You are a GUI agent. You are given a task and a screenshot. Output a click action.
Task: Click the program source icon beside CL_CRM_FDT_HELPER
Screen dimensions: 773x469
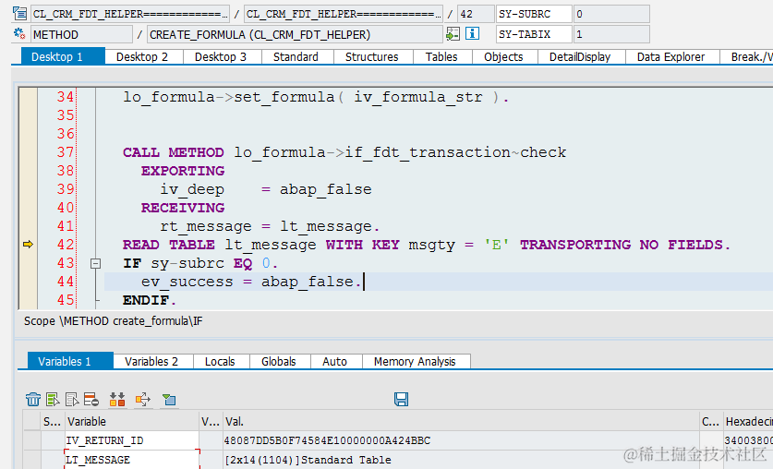pyautogui.click(x=19, y=13)
